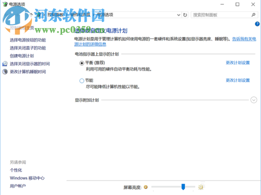Image resolution: width=261 pixels, height=195 pixels.
Task: Open the address bar history dropdown
Action: tap(179, 15)
